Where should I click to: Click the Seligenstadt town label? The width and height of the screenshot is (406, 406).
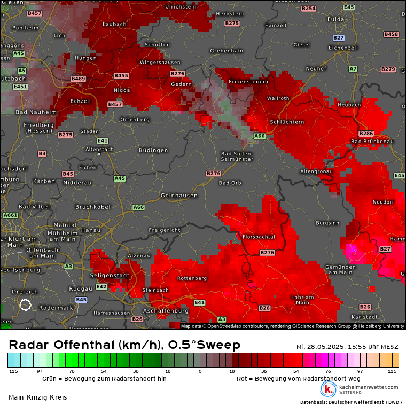coord(110,275)
